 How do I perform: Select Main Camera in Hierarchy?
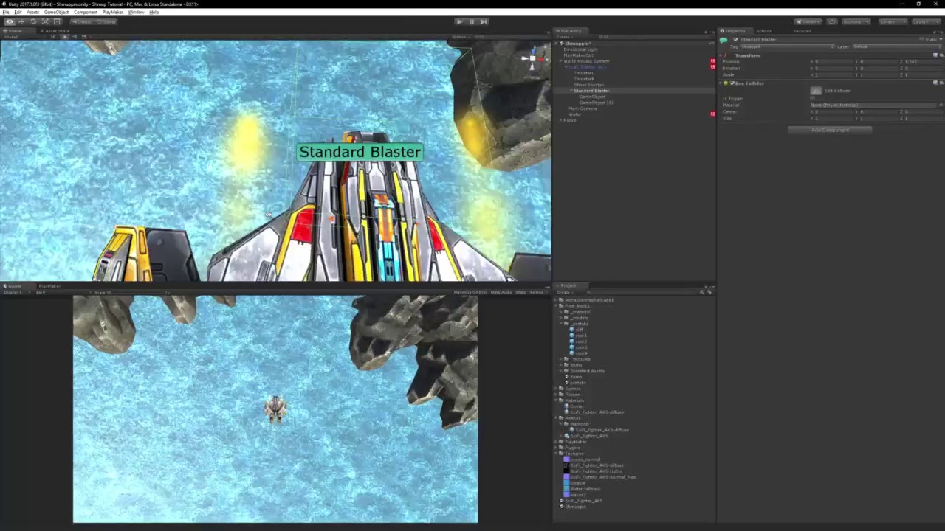click(x=583, y=108)
